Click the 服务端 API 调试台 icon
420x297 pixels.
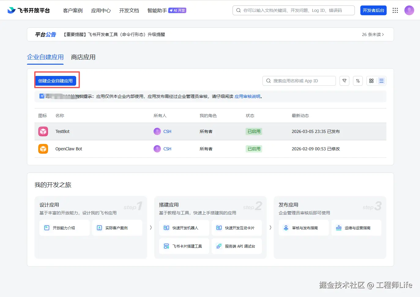[x=219, y=246]
